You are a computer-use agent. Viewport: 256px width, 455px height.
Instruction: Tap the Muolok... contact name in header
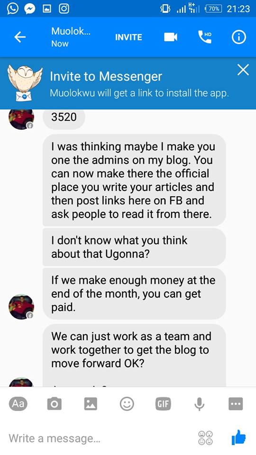pyautogui.click(x=71, y=31)
